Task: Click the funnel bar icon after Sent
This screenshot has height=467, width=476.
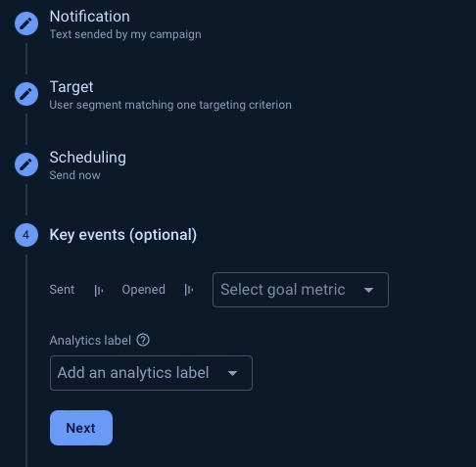Action: point(98,290)
